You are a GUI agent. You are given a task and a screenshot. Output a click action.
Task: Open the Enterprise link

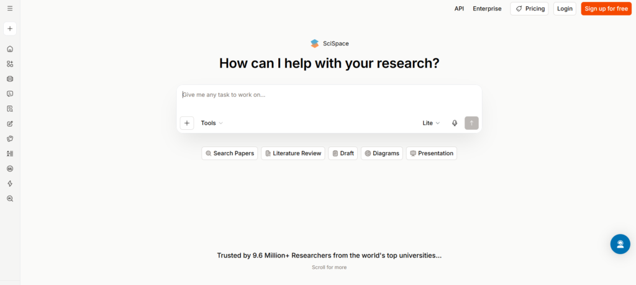pyautogui.click(x=487, y=9)
